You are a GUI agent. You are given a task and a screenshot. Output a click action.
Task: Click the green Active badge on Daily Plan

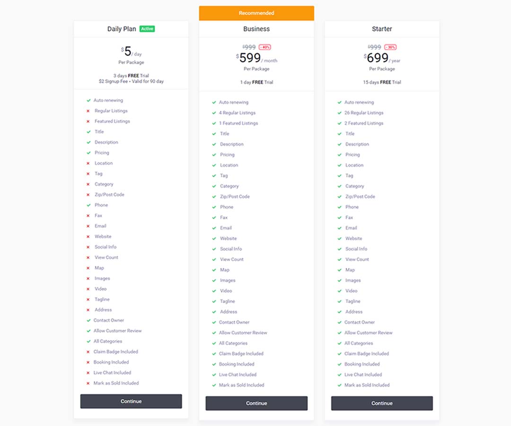147,29
